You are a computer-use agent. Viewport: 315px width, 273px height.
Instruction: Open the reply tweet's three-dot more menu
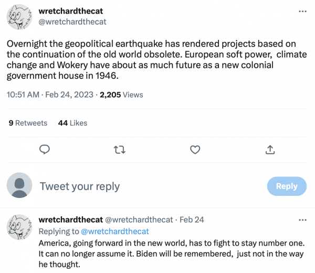302,219
